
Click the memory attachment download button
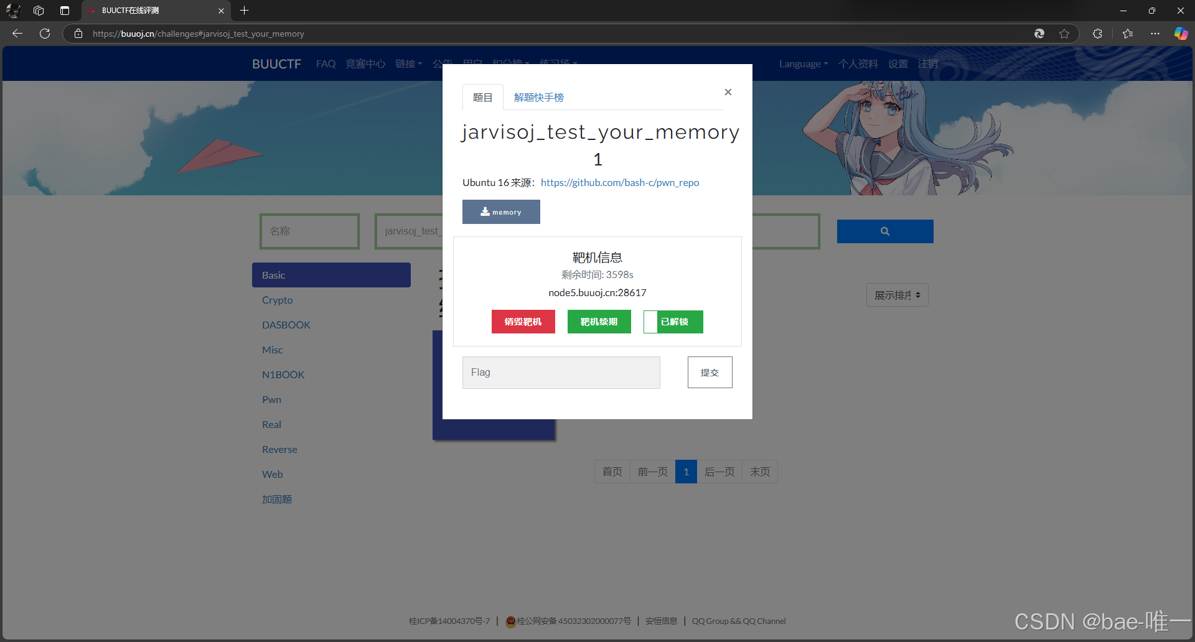point(501,212)
